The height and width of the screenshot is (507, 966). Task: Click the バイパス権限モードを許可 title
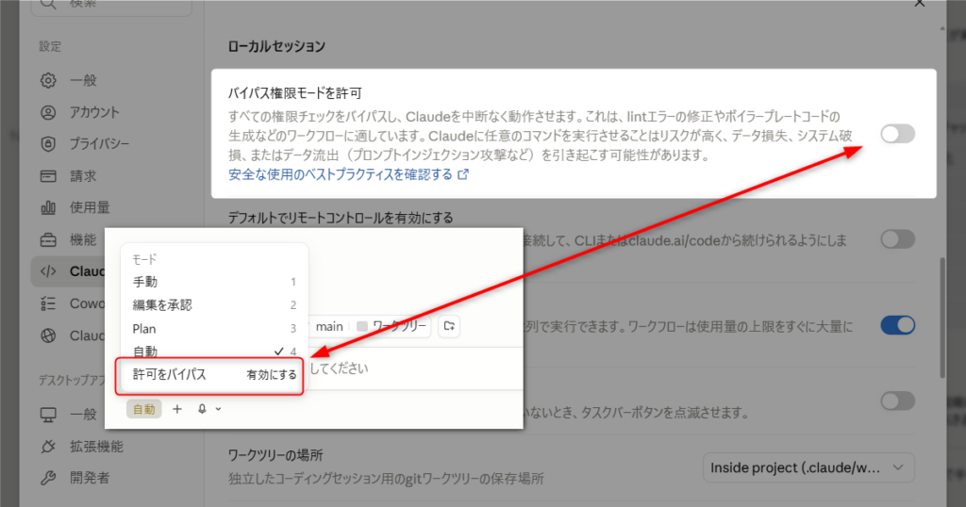click(x=294, y=93)
